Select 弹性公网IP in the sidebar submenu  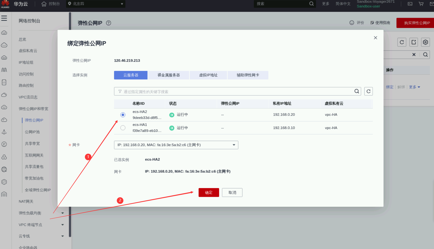click(x=34, y=120)
